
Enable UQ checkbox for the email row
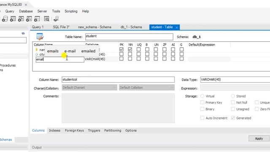click(139, 59)
